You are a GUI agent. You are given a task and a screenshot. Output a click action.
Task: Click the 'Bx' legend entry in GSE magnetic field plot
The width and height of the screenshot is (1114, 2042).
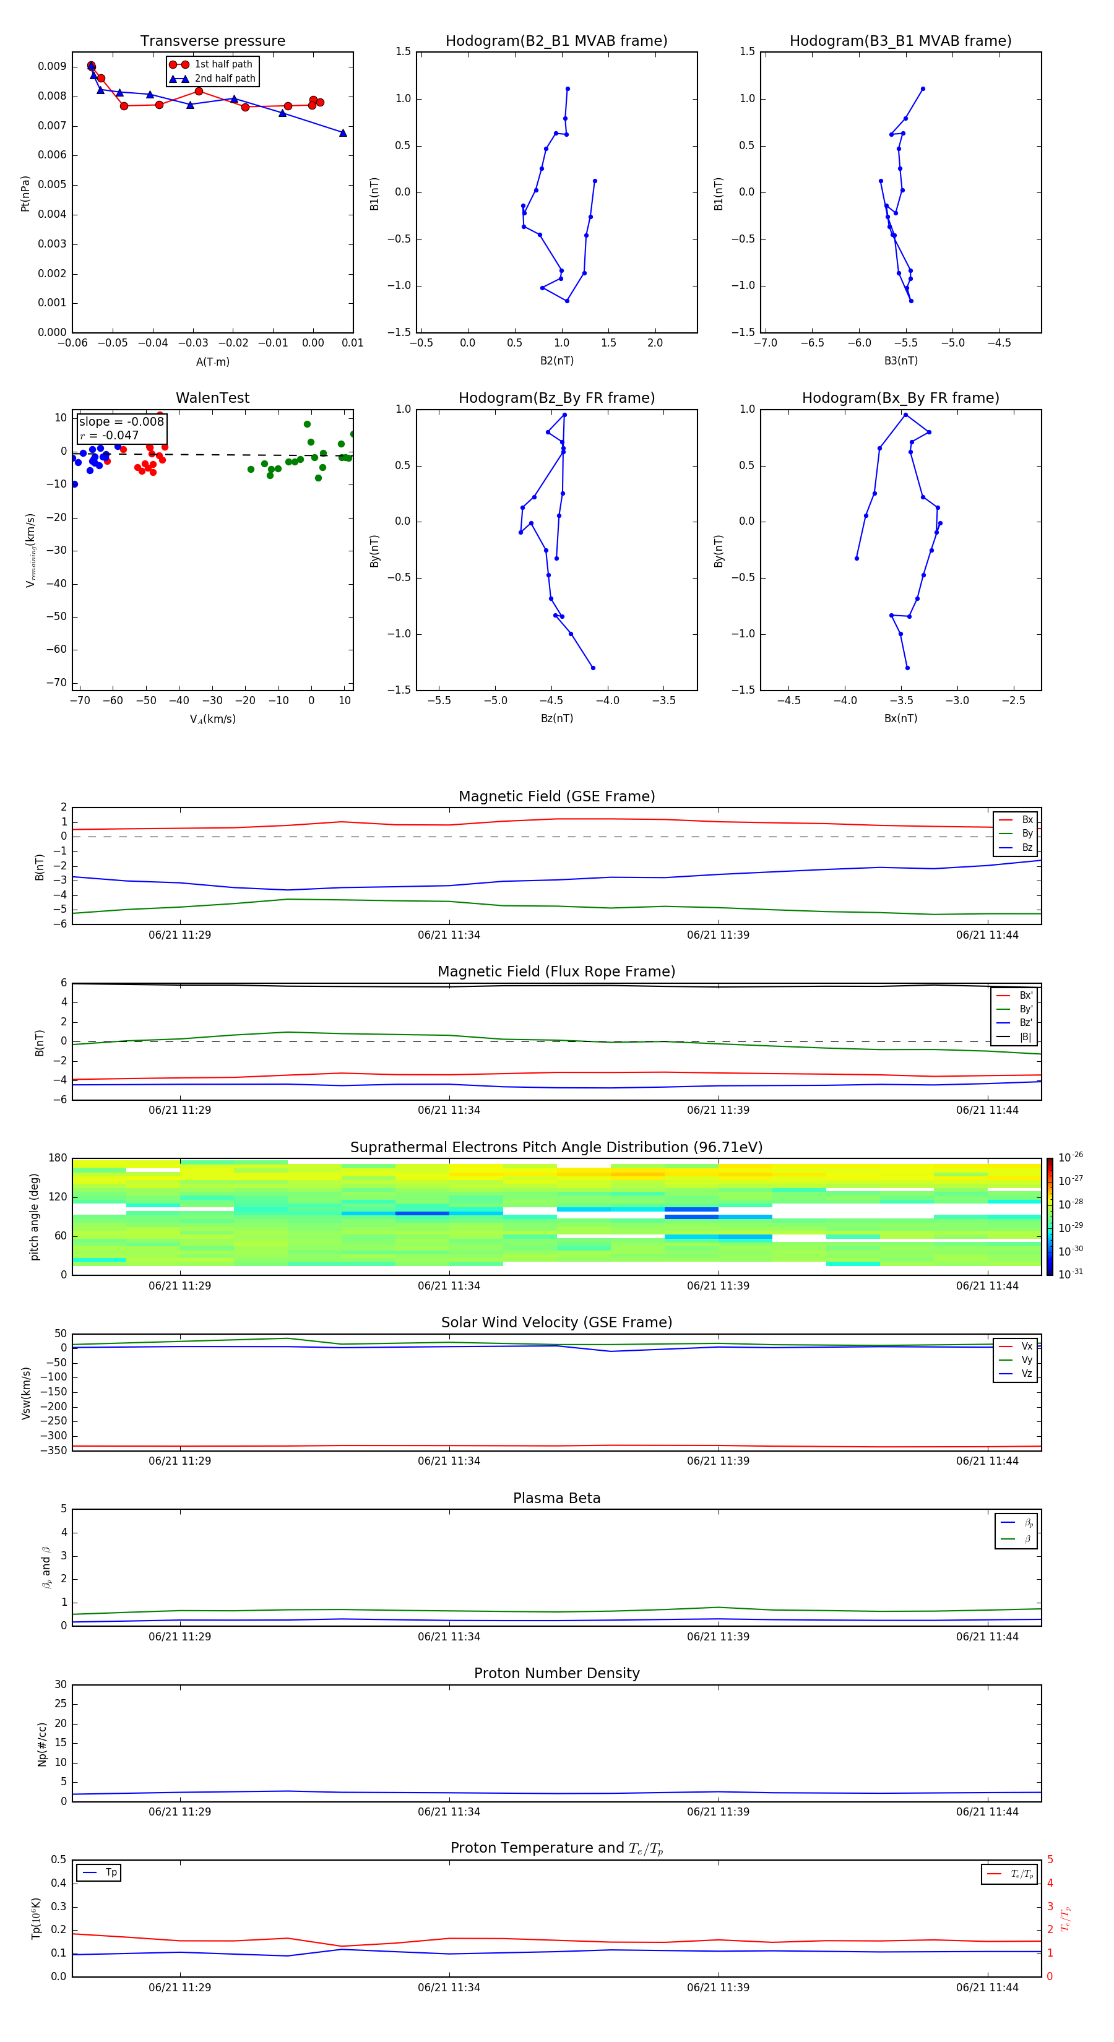point(1016,820)
